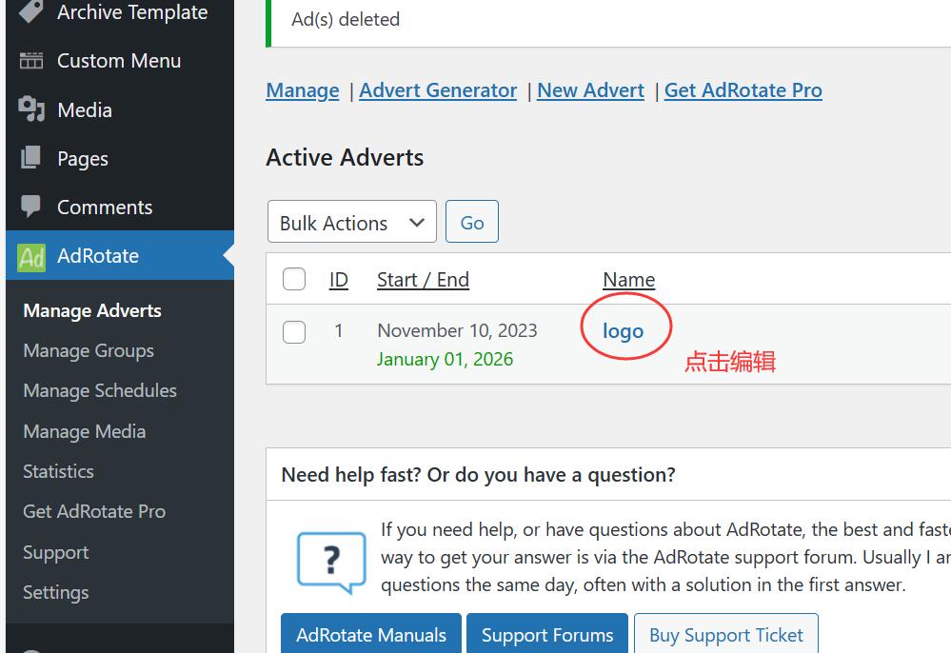
Task: Click the Custom Menu grid icon
Action: pos(31,61)
